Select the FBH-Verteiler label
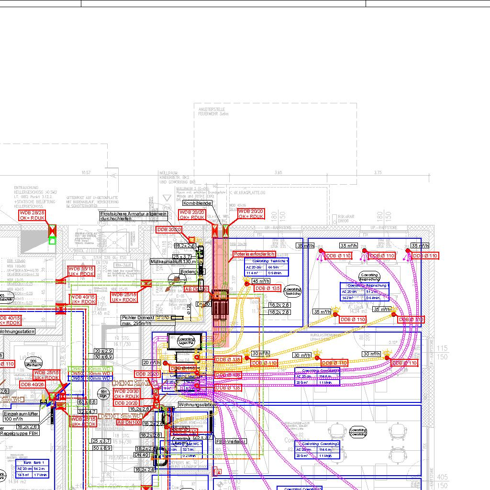 [231, 441]
